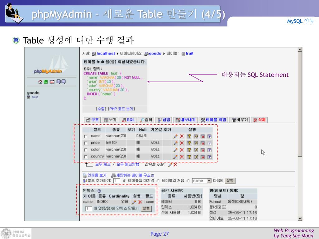Image resolution: width=319 pixels, height=239 pixels.
Task: Click the number of fields to add input
Action: click(117, 181)
